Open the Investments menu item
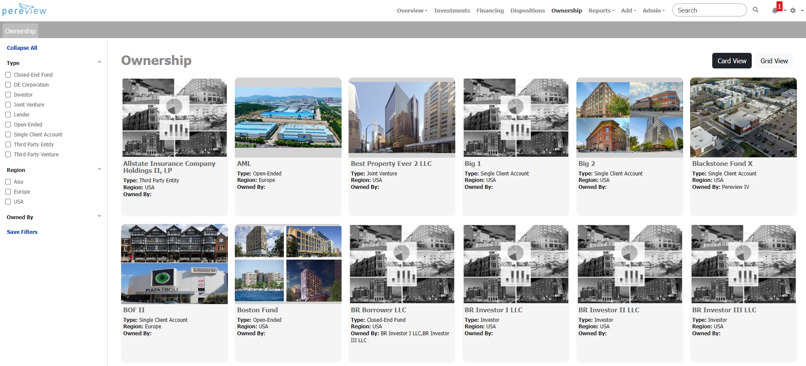Image resolution: width=806 pixels, height=366 pixels. 452,10
